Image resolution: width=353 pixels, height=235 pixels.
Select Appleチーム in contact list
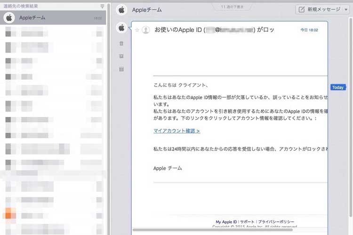[x=53, y=17]
